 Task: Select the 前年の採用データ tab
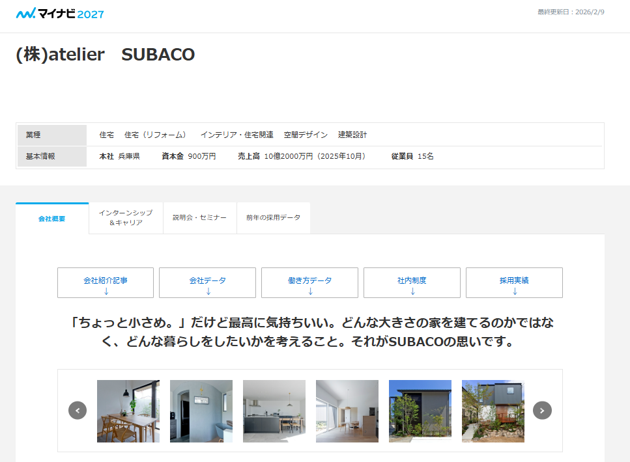pyautogui.click(x=273, y=218)
